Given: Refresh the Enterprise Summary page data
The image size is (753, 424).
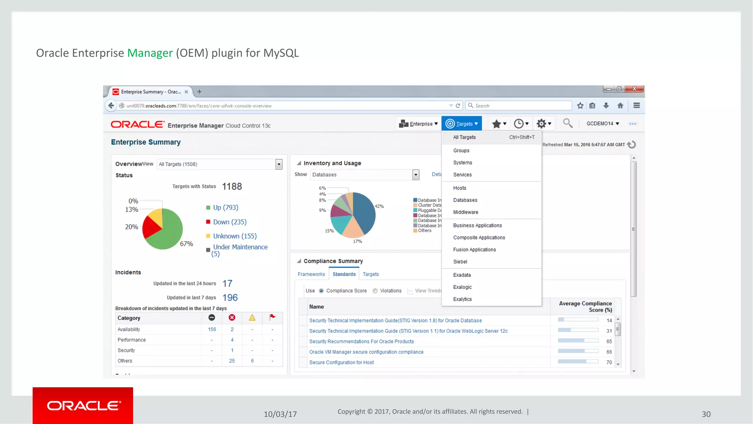Looking at the screenshot, I should 632,145.
